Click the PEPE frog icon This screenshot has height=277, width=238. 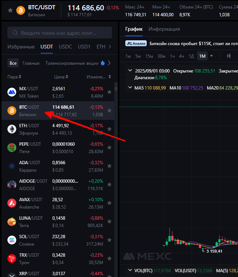point(12,148)
